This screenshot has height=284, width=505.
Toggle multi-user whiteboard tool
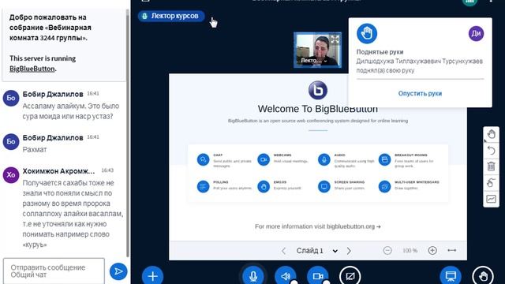tap(491, 183)
